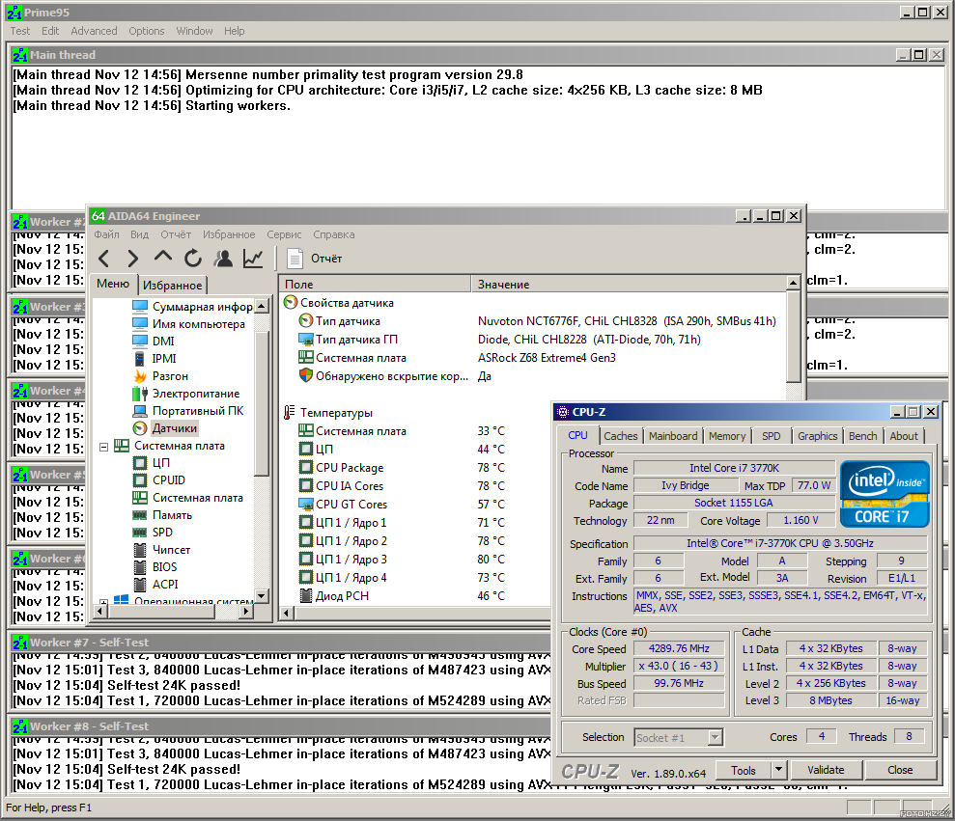Screen dimensions: 955x821
Task: Click CPU-Z Validate button
Action: [x=826, y=771]
